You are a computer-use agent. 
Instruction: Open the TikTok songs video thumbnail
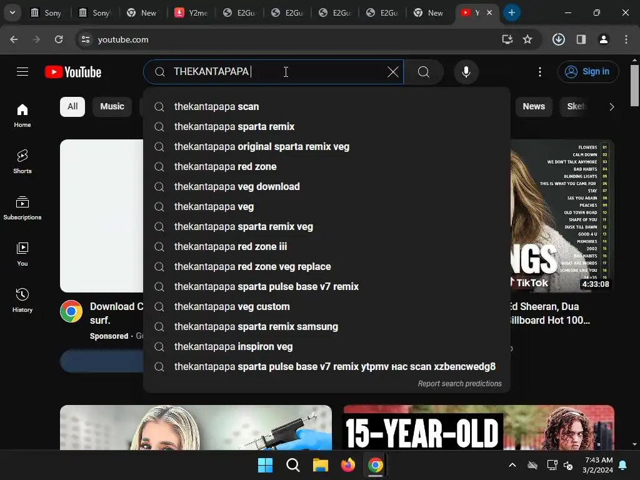(562, 216)
